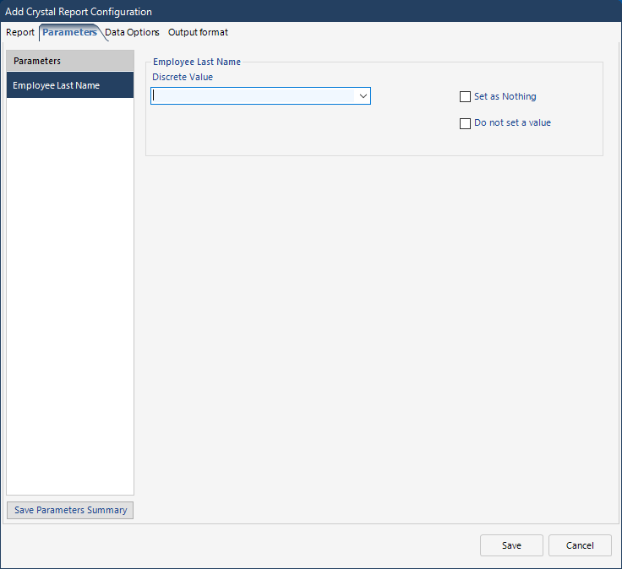Select the Parameters tab
The height and width of the screenshot is (569, 622).
pyautogui.click(x=69, y=32)
